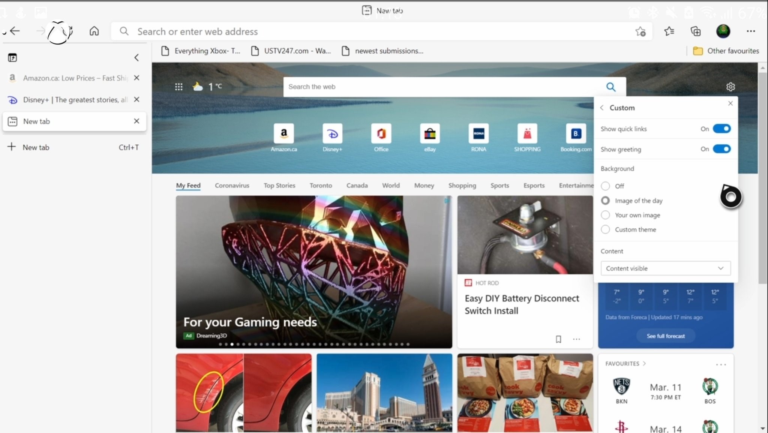Open FAVOURITES card ellipsis options
Image resolution: width=768 pixels, height=433 pixels.
click(721, 364)
